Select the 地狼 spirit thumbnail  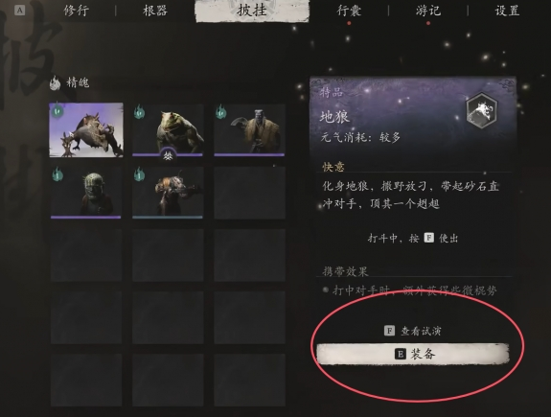(86, 129)
